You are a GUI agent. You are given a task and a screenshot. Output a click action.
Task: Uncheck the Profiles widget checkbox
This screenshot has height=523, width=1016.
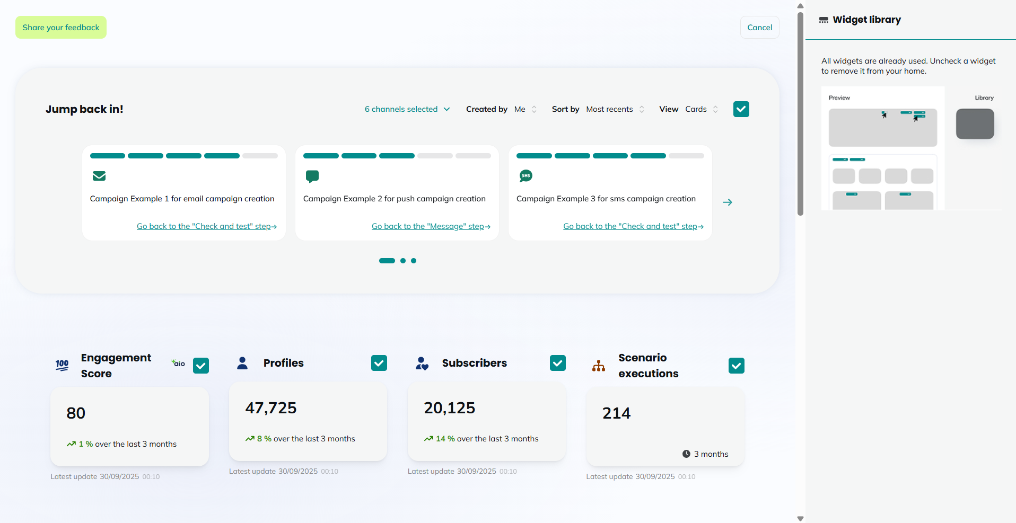(x=379, y=363)
